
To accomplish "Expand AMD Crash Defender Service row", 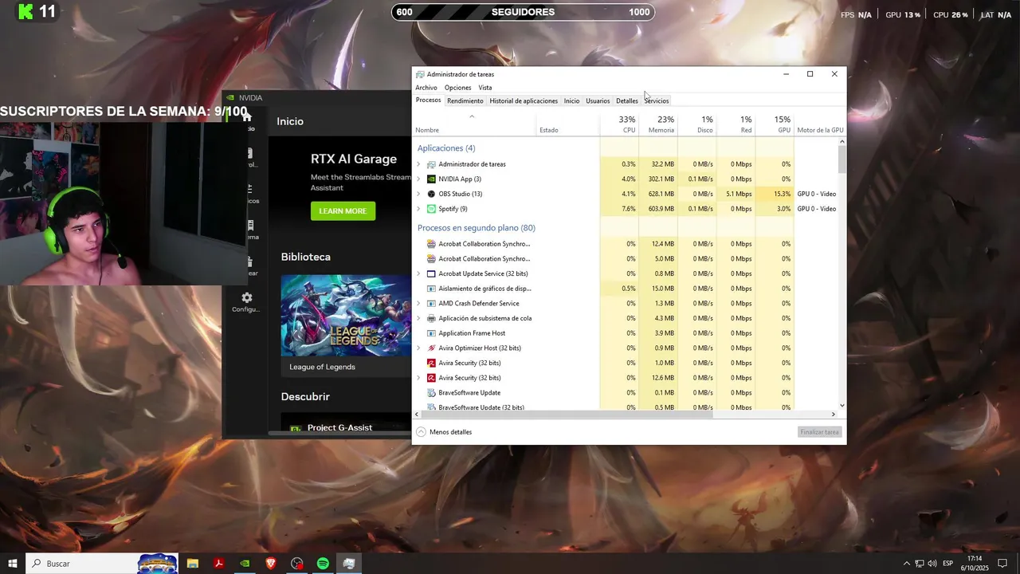I will coord(418,304).
